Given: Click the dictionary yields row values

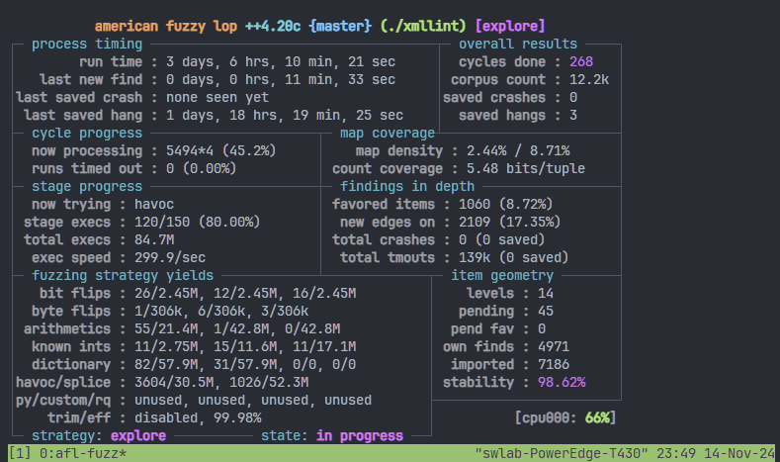Looking at the screenshot, I should pos(245,364).
